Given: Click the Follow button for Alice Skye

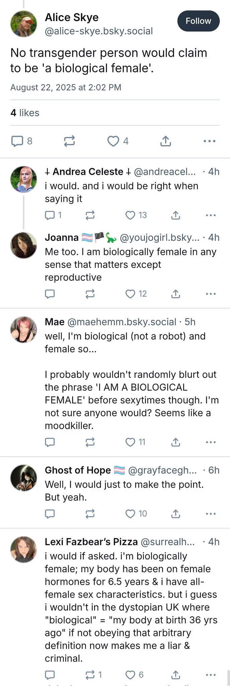Looking at the screenshot, I should (x=198, y=21).
